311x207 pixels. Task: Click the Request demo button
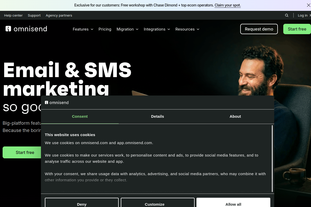[259, 29]
